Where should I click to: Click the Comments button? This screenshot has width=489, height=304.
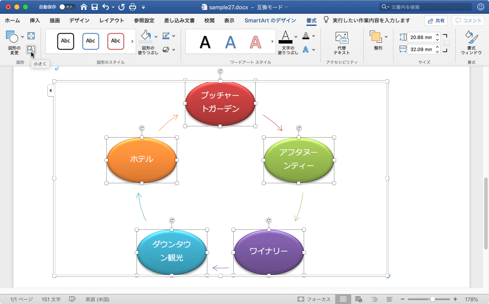(x=469, y=21)
